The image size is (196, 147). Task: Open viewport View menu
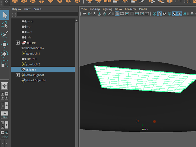click(x=84, y=9)
